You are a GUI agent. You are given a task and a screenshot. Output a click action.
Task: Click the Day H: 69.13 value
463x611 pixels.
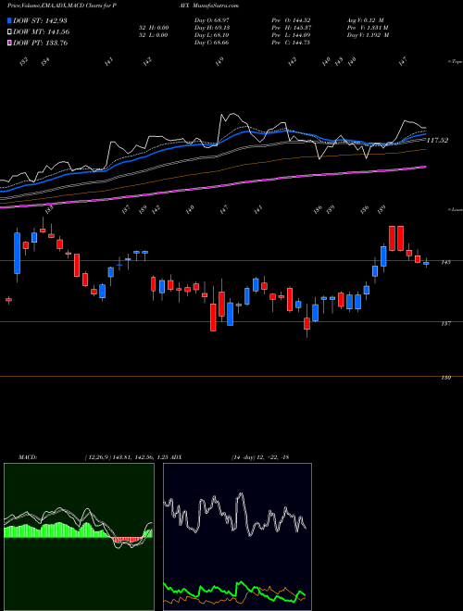[x=211, y=28]
